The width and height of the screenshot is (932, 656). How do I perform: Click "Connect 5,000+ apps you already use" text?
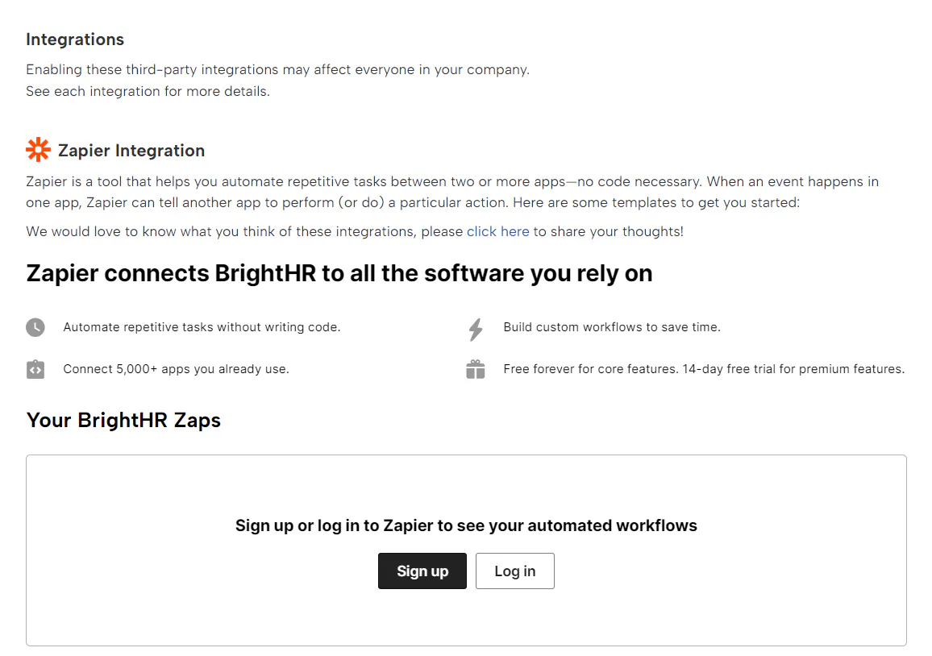point(176,369)
